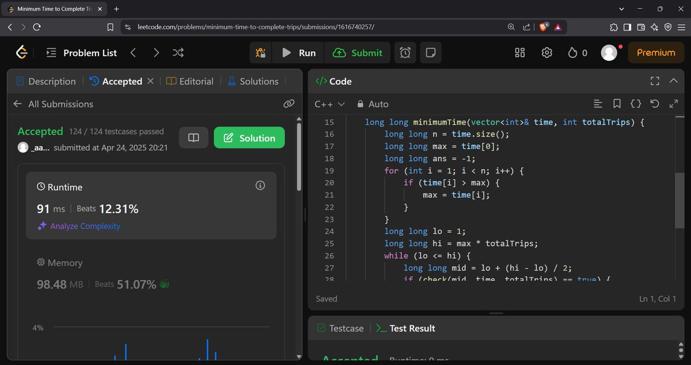Click the Saved status text
This screenshot has height=365, width=691.
click(326, 299)
